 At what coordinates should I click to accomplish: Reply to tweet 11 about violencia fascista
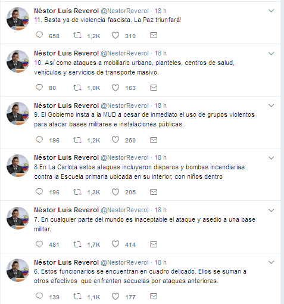[39, 35]
